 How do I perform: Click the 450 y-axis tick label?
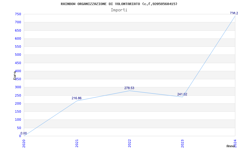pos(18,63)
